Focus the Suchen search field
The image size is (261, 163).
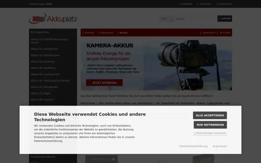(x=195, y=19)
